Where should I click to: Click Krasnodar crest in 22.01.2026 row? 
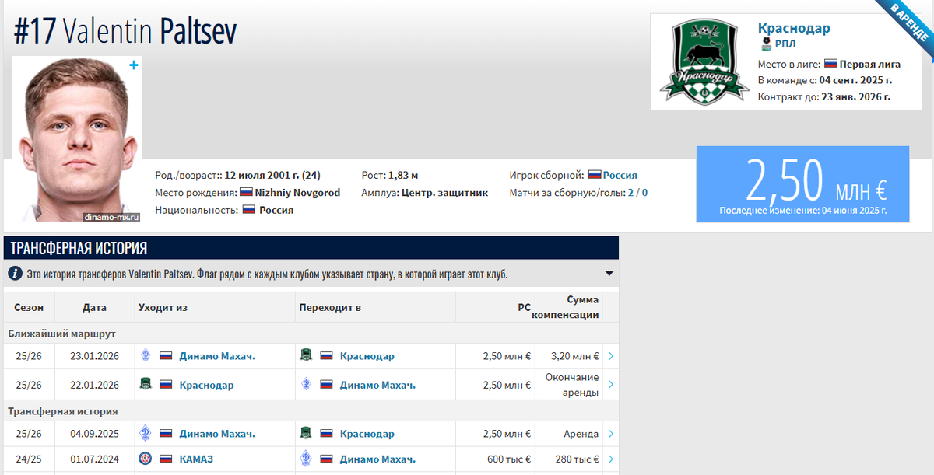click(x=145, y=384)
